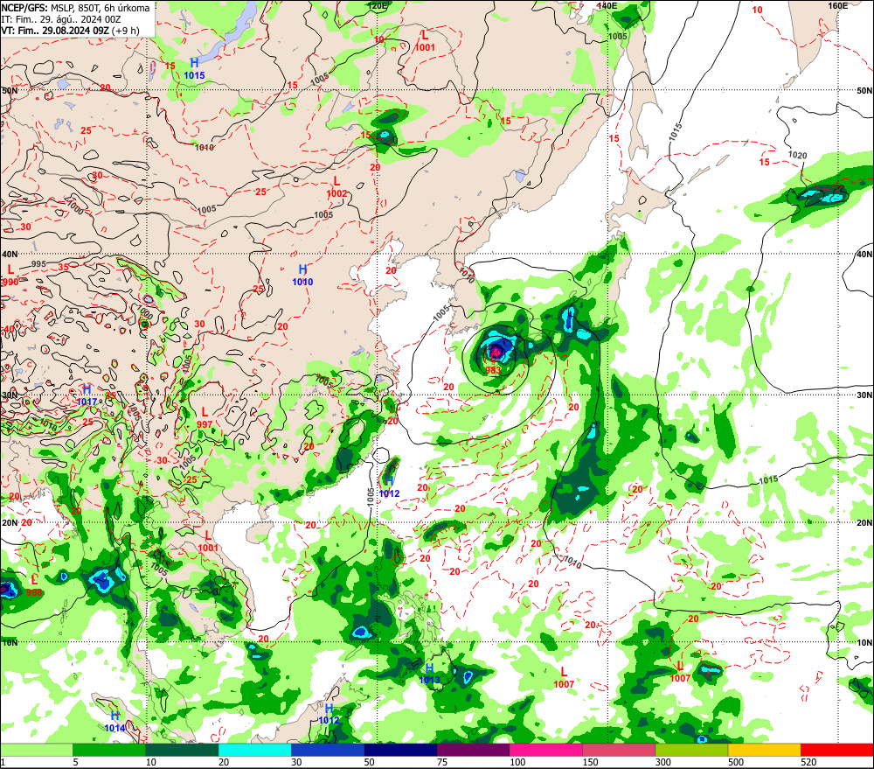Click the L 997 low-pressure marker
The width and height of the screenshot is (874, 769).
(205, 418)
